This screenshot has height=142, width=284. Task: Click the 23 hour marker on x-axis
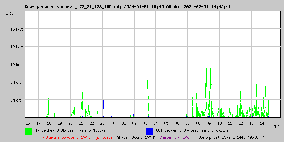click(102, 123)
